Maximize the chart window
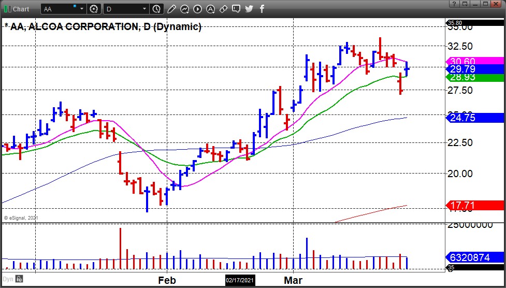The height and width of the screenshot is (288, 506). [x=485, y=4]
